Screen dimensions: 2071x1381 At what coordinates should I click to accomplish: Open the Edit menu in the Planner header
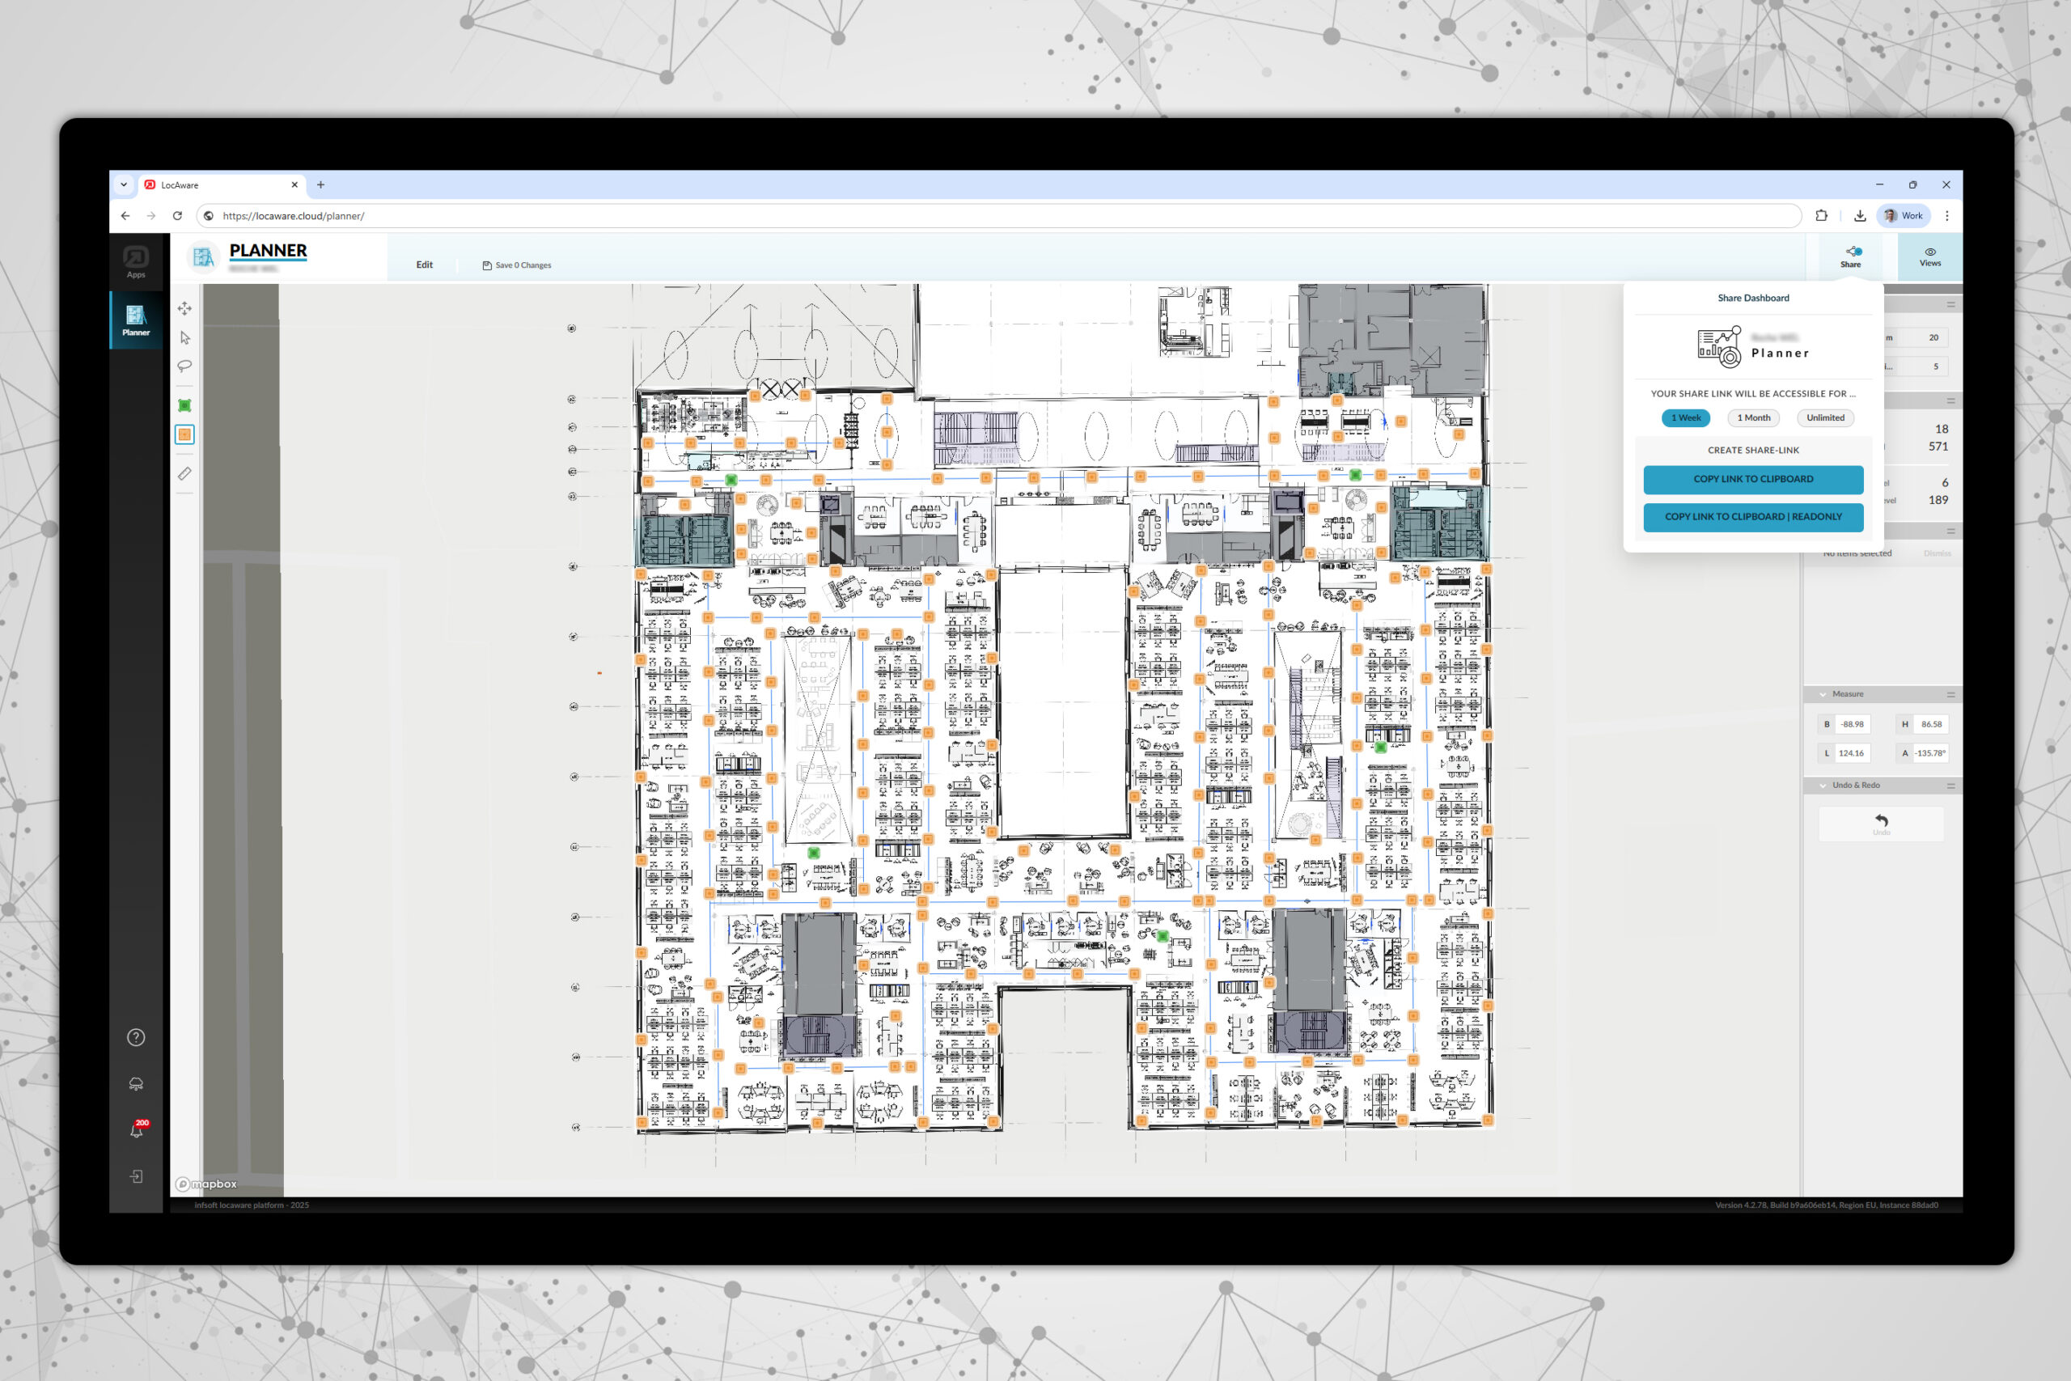pos(425,265)
